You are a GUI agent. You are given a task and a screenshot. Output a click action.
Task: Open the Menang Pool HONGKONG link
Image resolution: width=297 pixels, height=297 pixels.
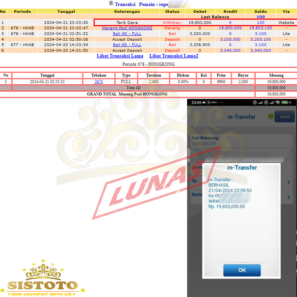pos(127,28)
